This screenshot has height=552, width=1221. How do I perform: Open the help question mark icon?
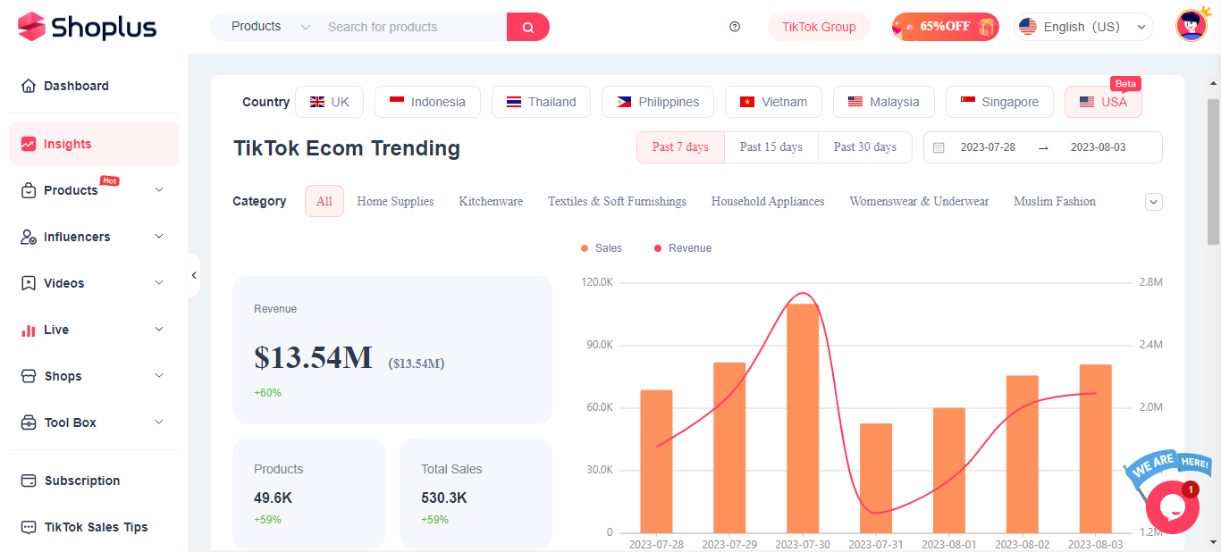click(x=735, y=27)
